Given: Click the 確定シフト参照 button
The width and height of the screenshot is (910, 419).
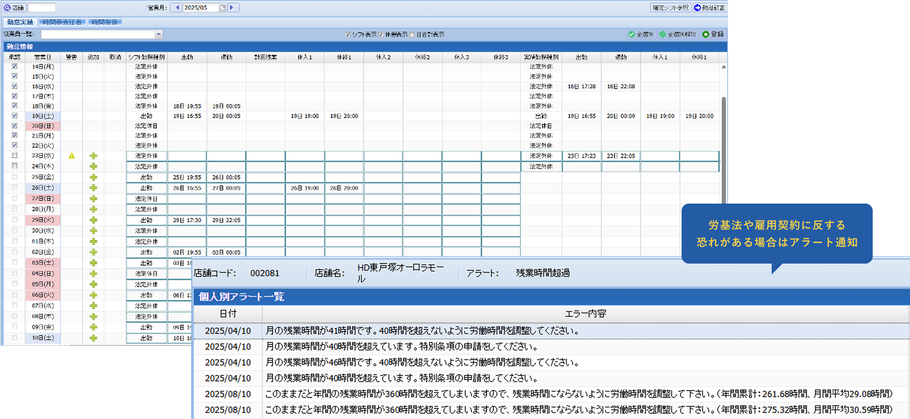Looking at the screenshot, I should (x=671, y=8).
